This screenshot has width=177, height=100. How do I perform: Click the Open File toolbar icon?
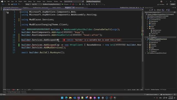coord(12,4)
